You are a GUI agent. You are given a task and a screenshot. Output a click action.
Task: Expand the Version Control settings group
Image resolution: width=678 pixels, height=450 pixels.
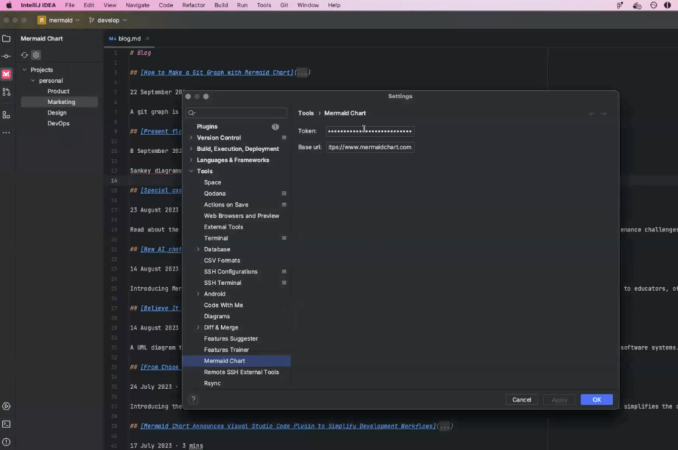191,138
